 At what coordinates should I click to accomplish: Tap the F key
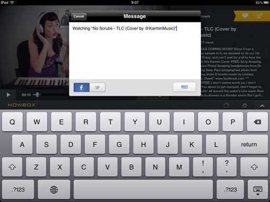pyautogui.click(x=95, y=145)
